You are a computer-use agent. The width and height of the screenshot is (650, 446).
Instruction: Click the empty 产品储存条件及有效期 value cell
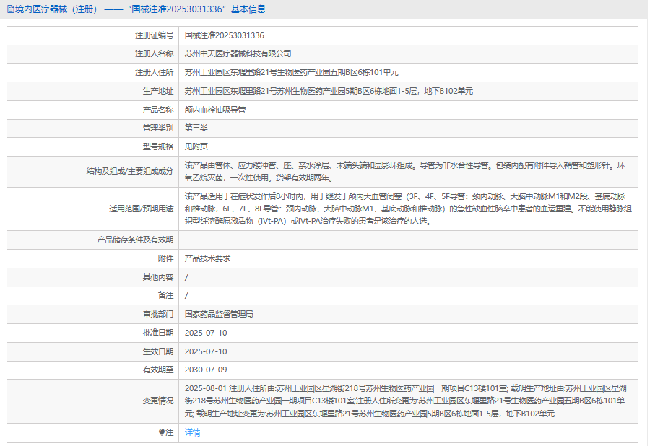tap(404, 240)
